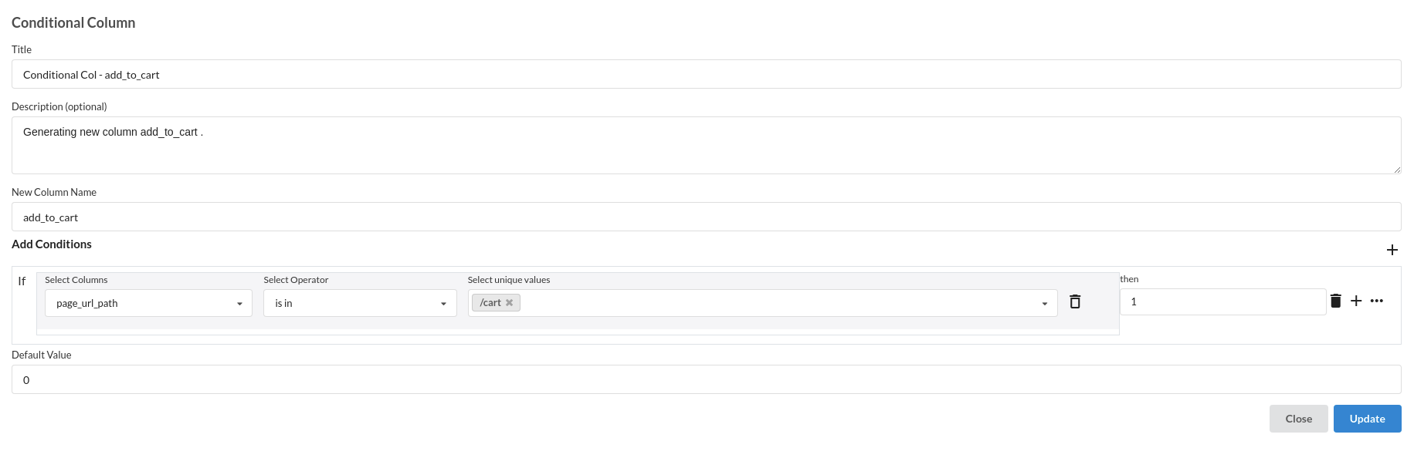Click the blue Update button
This screenshot has height=458, width=1414.
tap(1367, 419)
